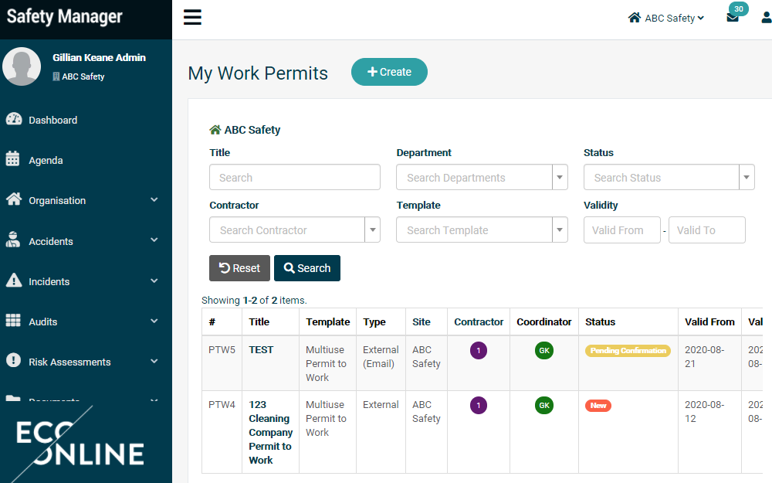This screenshot has height=483, width=772.
Task: Expand the Audits menu chevron
Action: (154, 321)
